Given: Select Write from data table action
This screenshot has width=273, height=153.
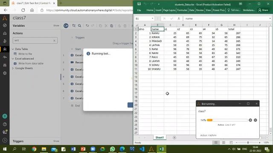Looking at the screenshot, I should [31, 63].
